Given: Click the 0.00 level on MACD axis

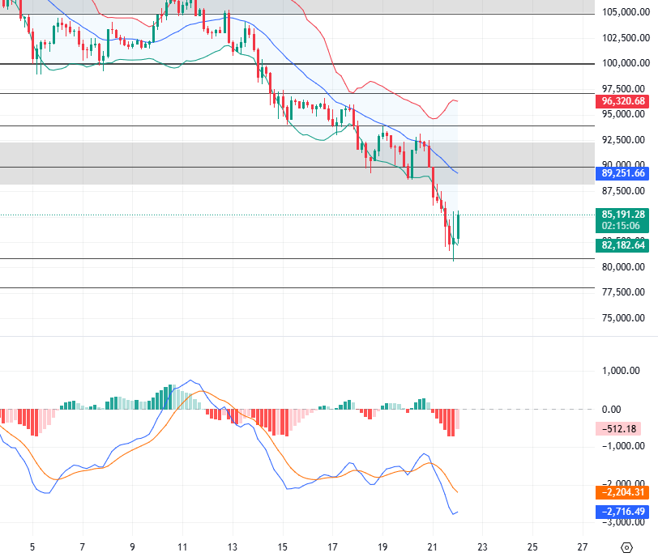Looking at the screenshot, I should [612, 410].
